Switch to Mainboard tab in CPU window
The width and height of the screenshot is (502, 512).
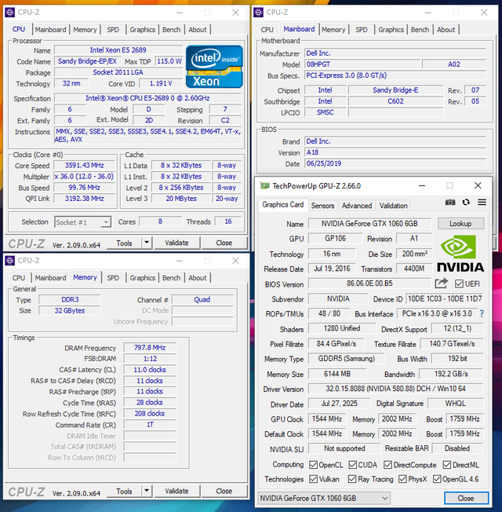click(x=50, y=30)
